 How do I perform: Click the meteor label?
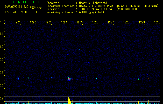click(37, 8)
